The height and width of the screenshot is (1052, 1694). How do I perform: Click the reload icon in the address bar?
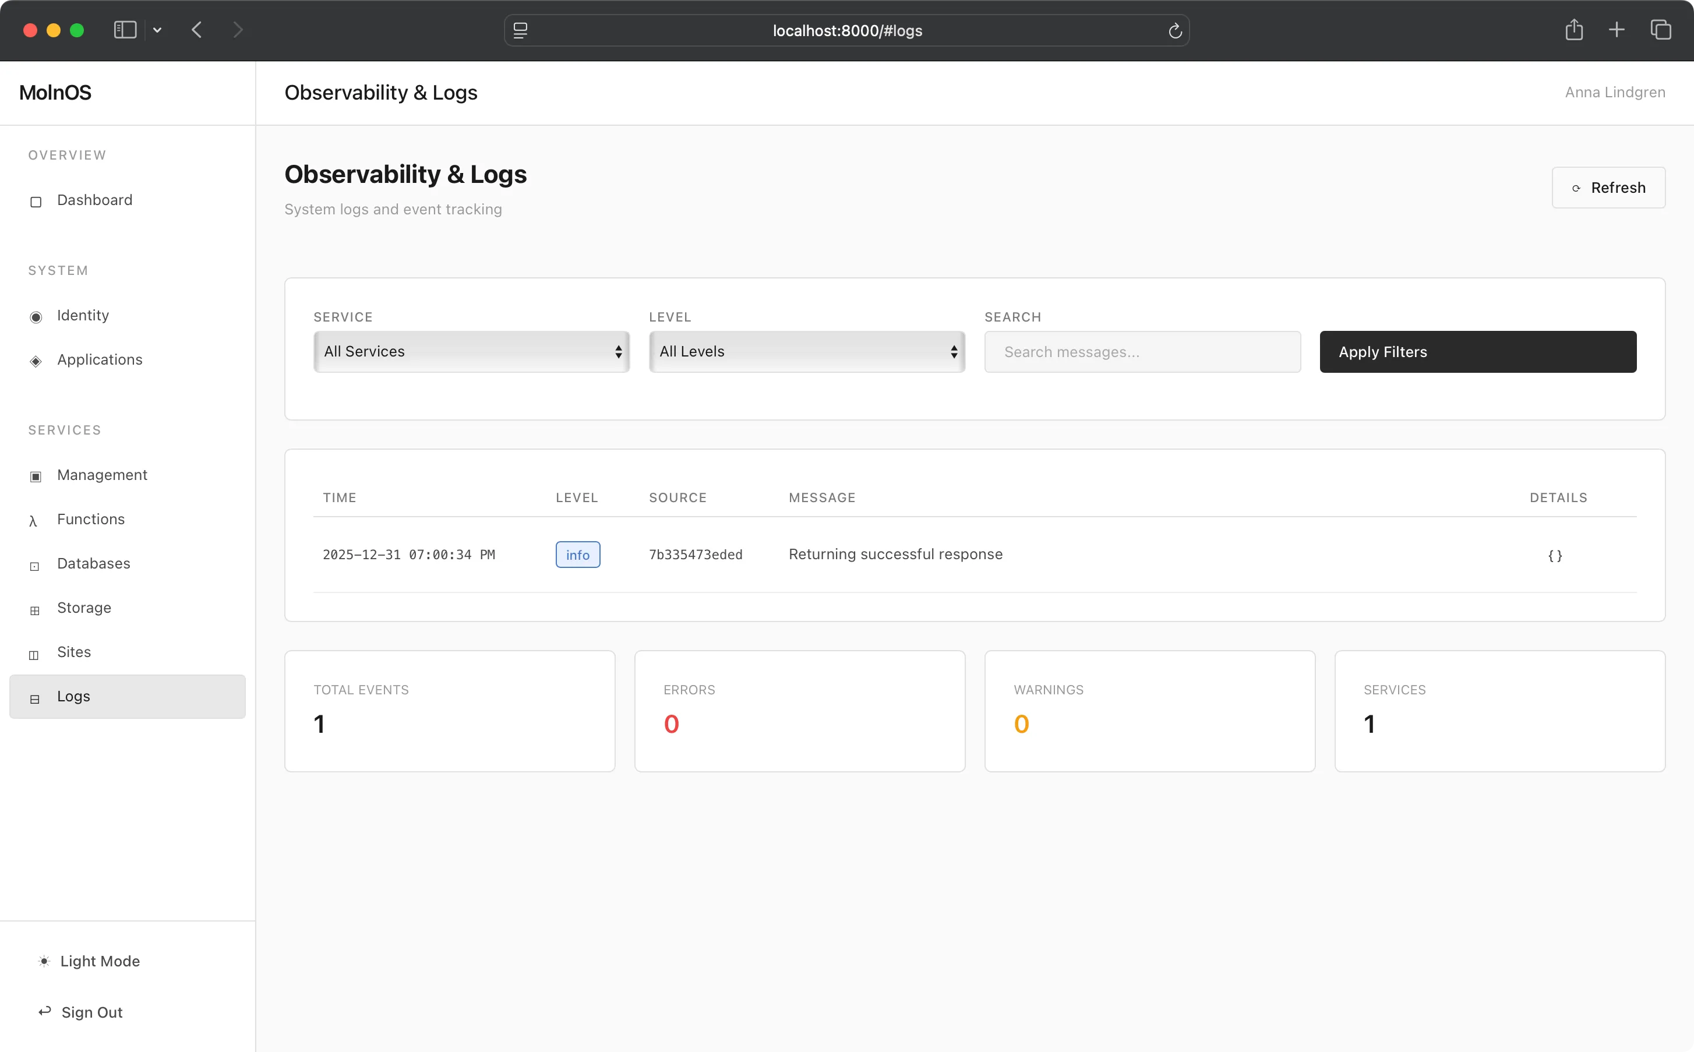click(1174, 31)
